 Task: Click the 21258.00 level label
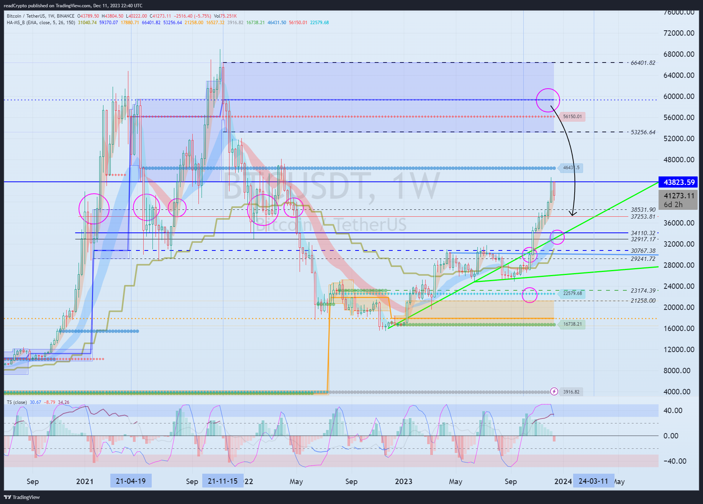(643, 301)
